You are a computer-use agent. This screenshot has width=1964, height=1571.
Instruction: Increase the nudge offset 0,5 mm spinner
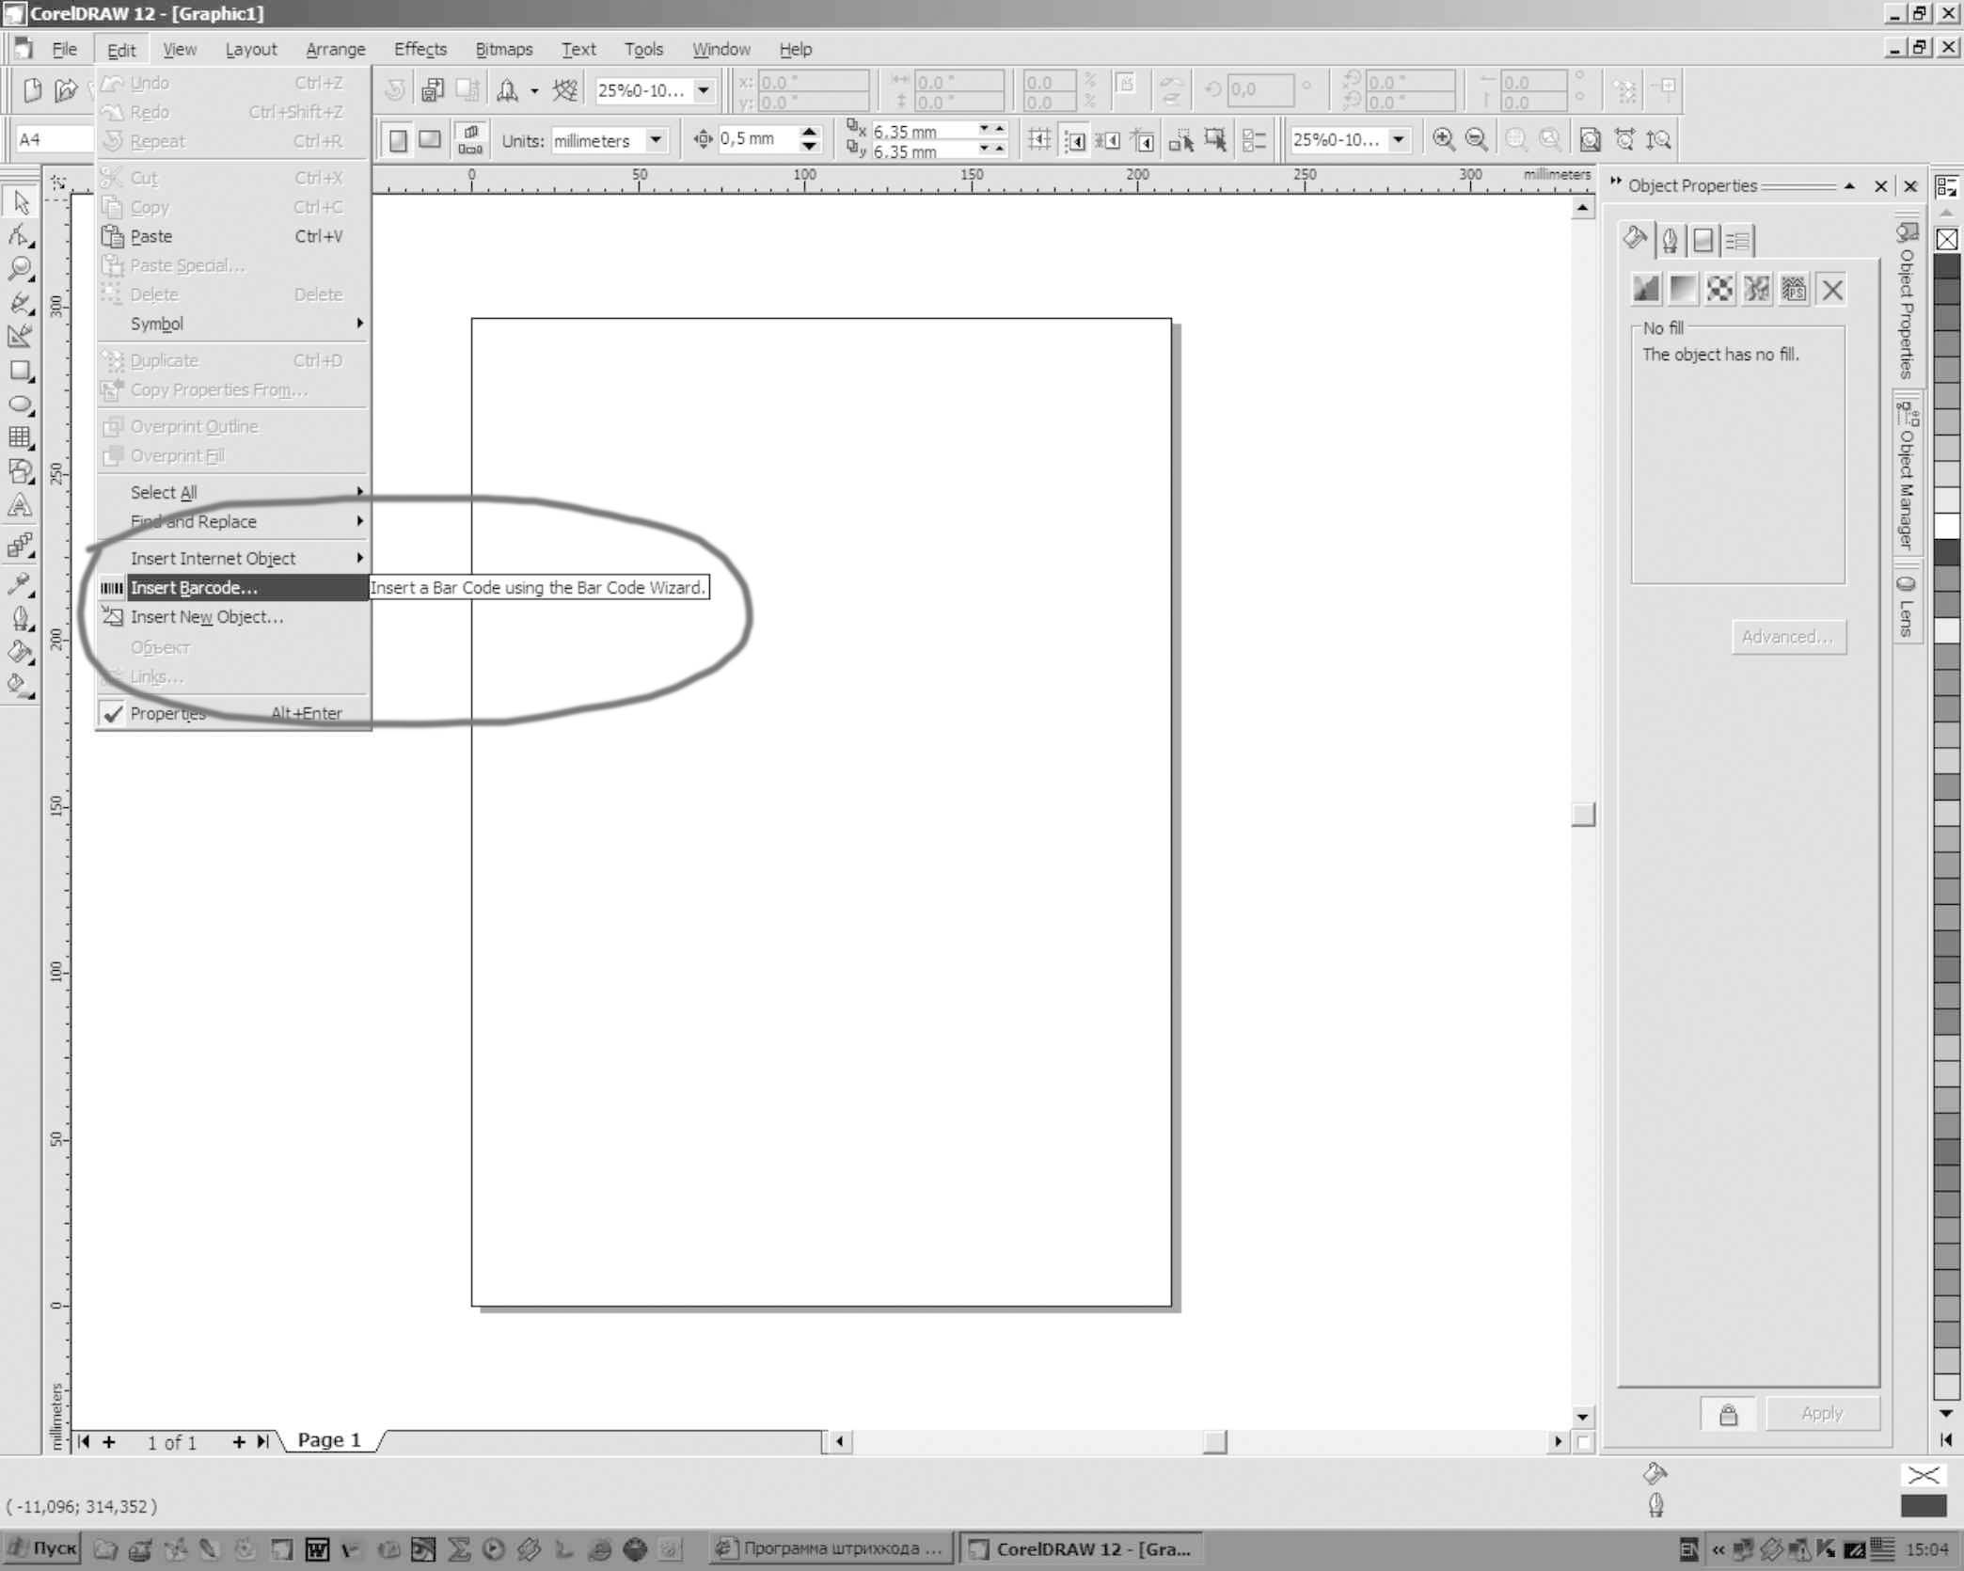809,132
